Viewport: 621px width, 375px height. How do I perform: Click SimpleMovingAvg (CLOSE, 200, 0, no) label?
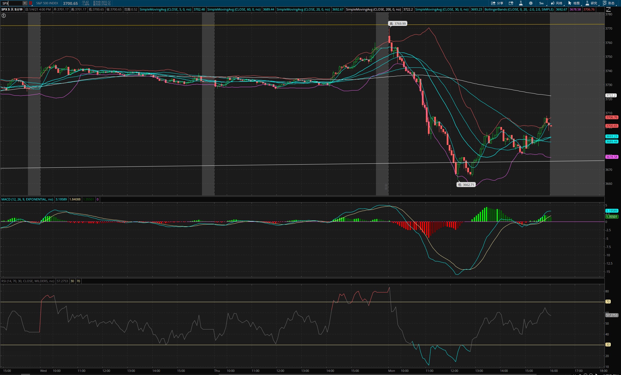tap(373, 9)
